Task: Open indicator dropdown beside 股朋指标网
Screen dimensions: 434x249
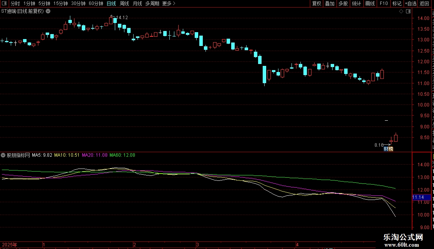Action: (x=3, y=155)
